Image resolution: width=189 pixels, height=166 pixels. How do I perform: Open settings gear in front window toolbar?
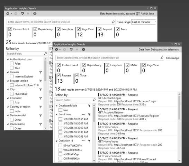pos(83,49)
